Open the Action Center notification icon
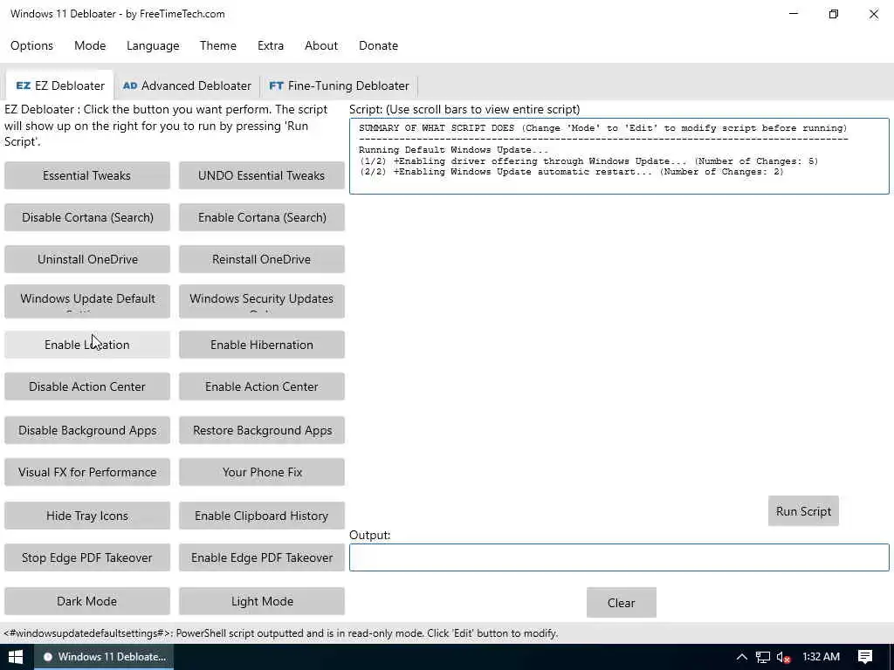 (865, 657)
